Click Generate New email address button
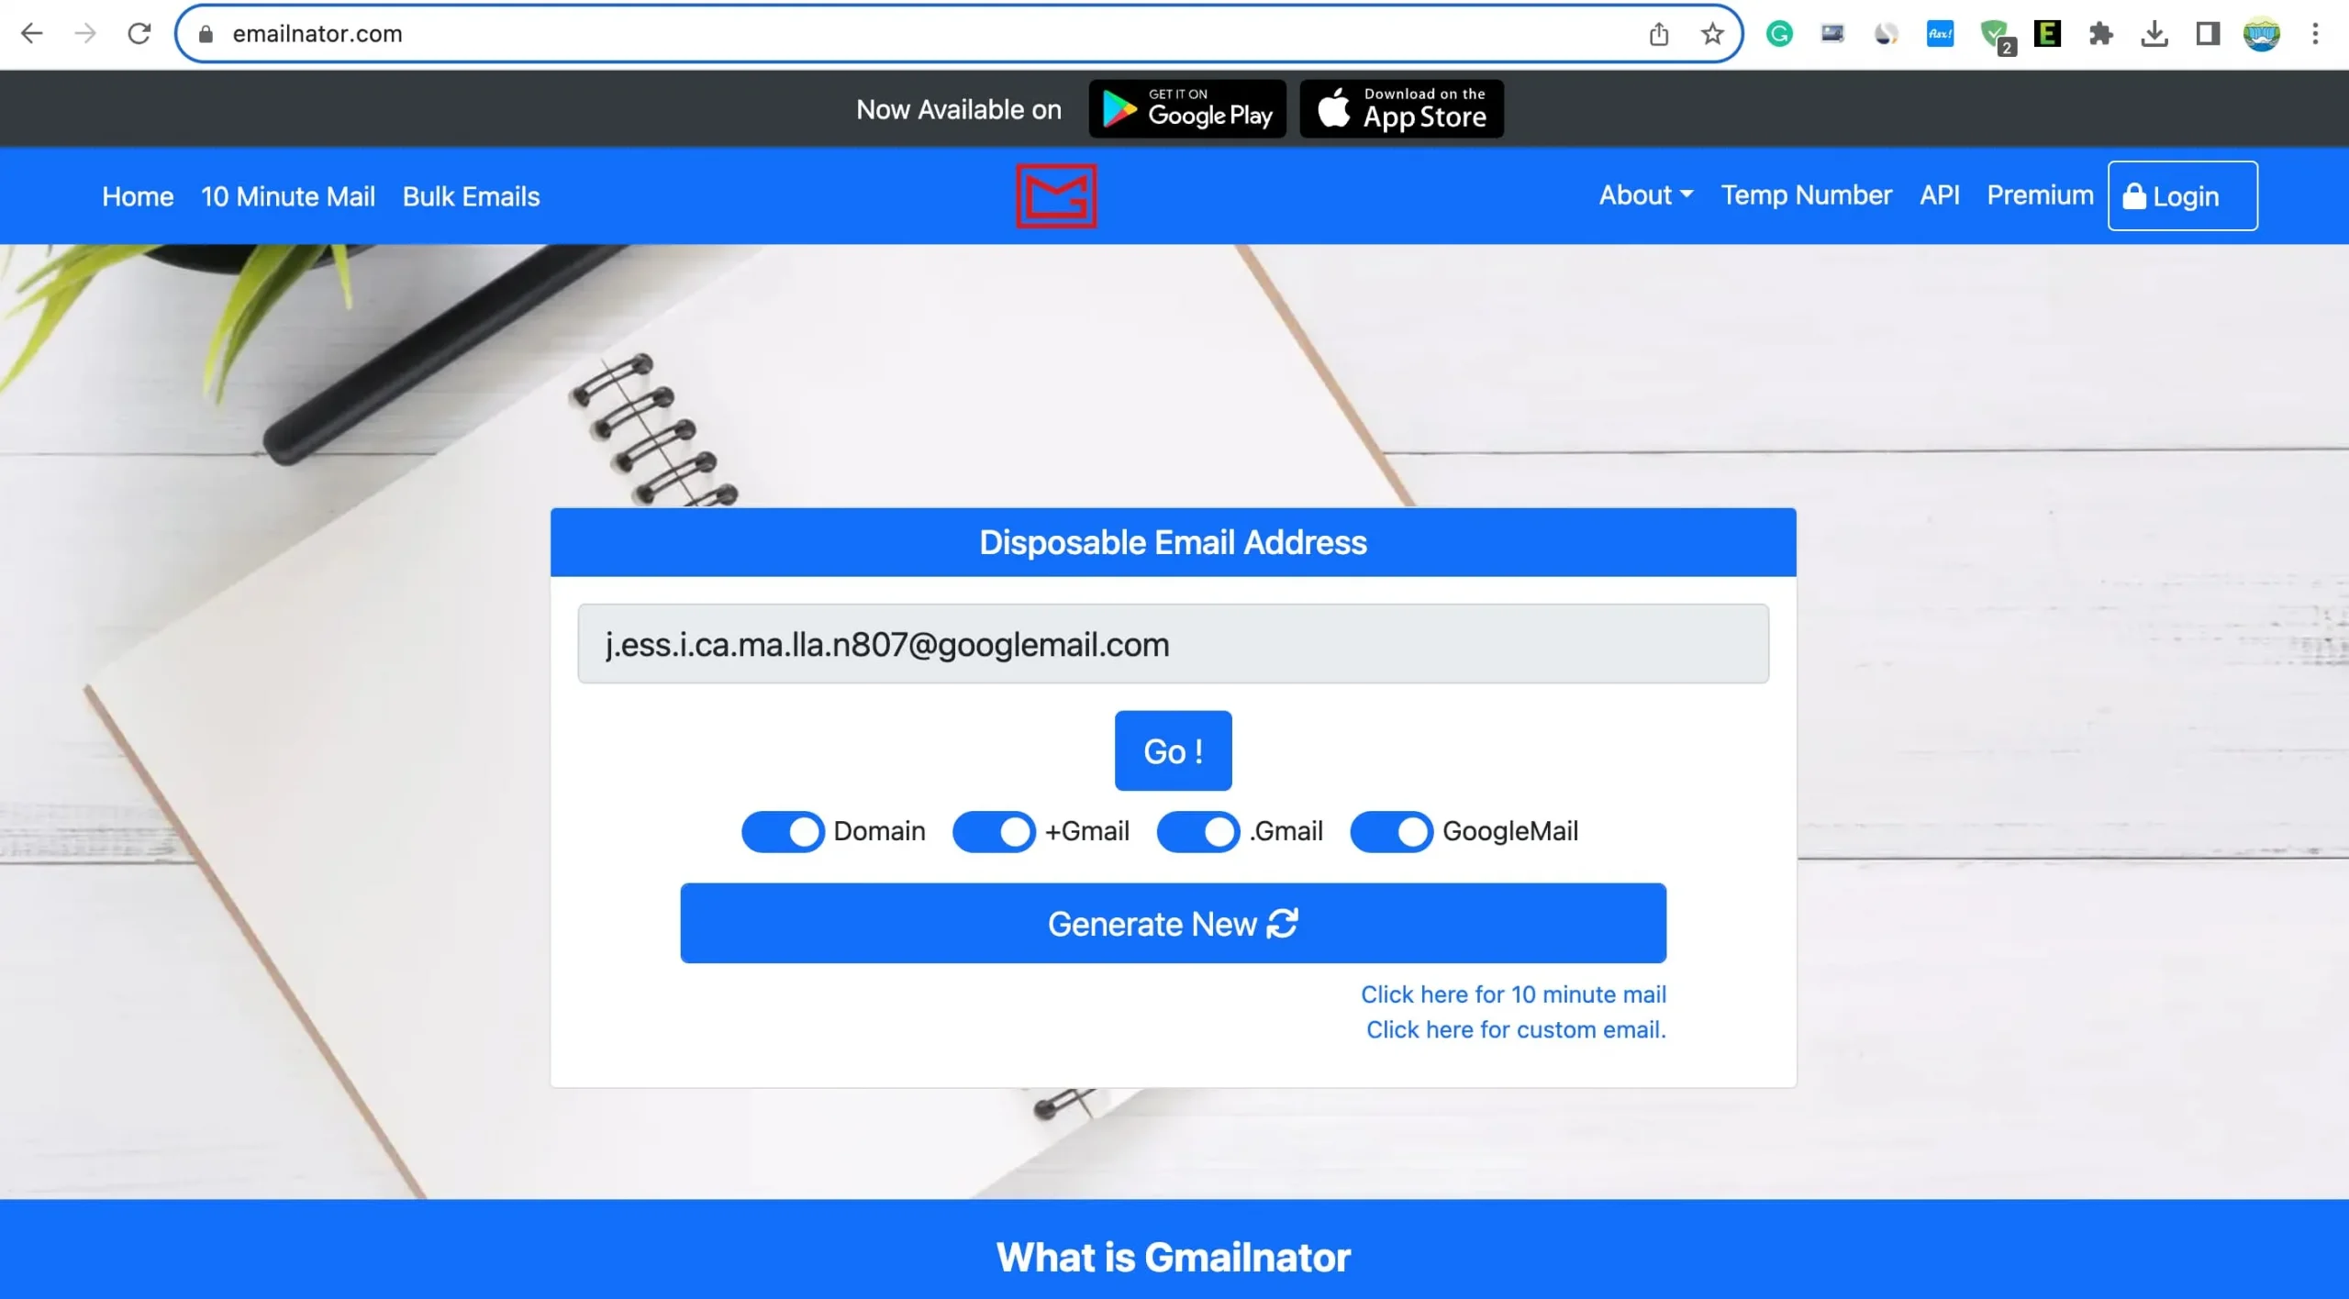Viewport: 2349px width, 1299px height. point(1173,923)
